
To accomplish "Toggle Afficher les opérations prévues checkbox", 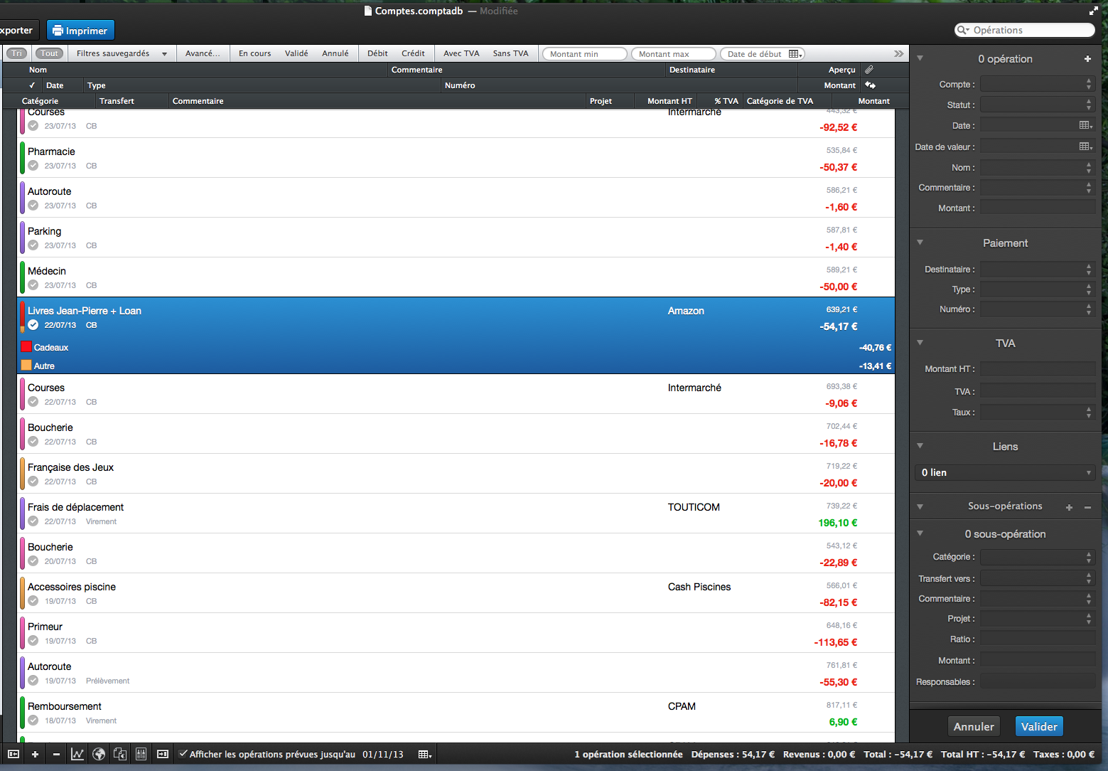I will coord(183,754).
